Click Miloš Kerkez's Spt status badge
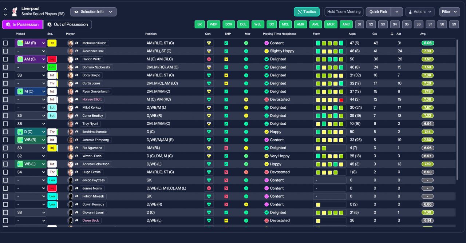 tap(52, 107)
